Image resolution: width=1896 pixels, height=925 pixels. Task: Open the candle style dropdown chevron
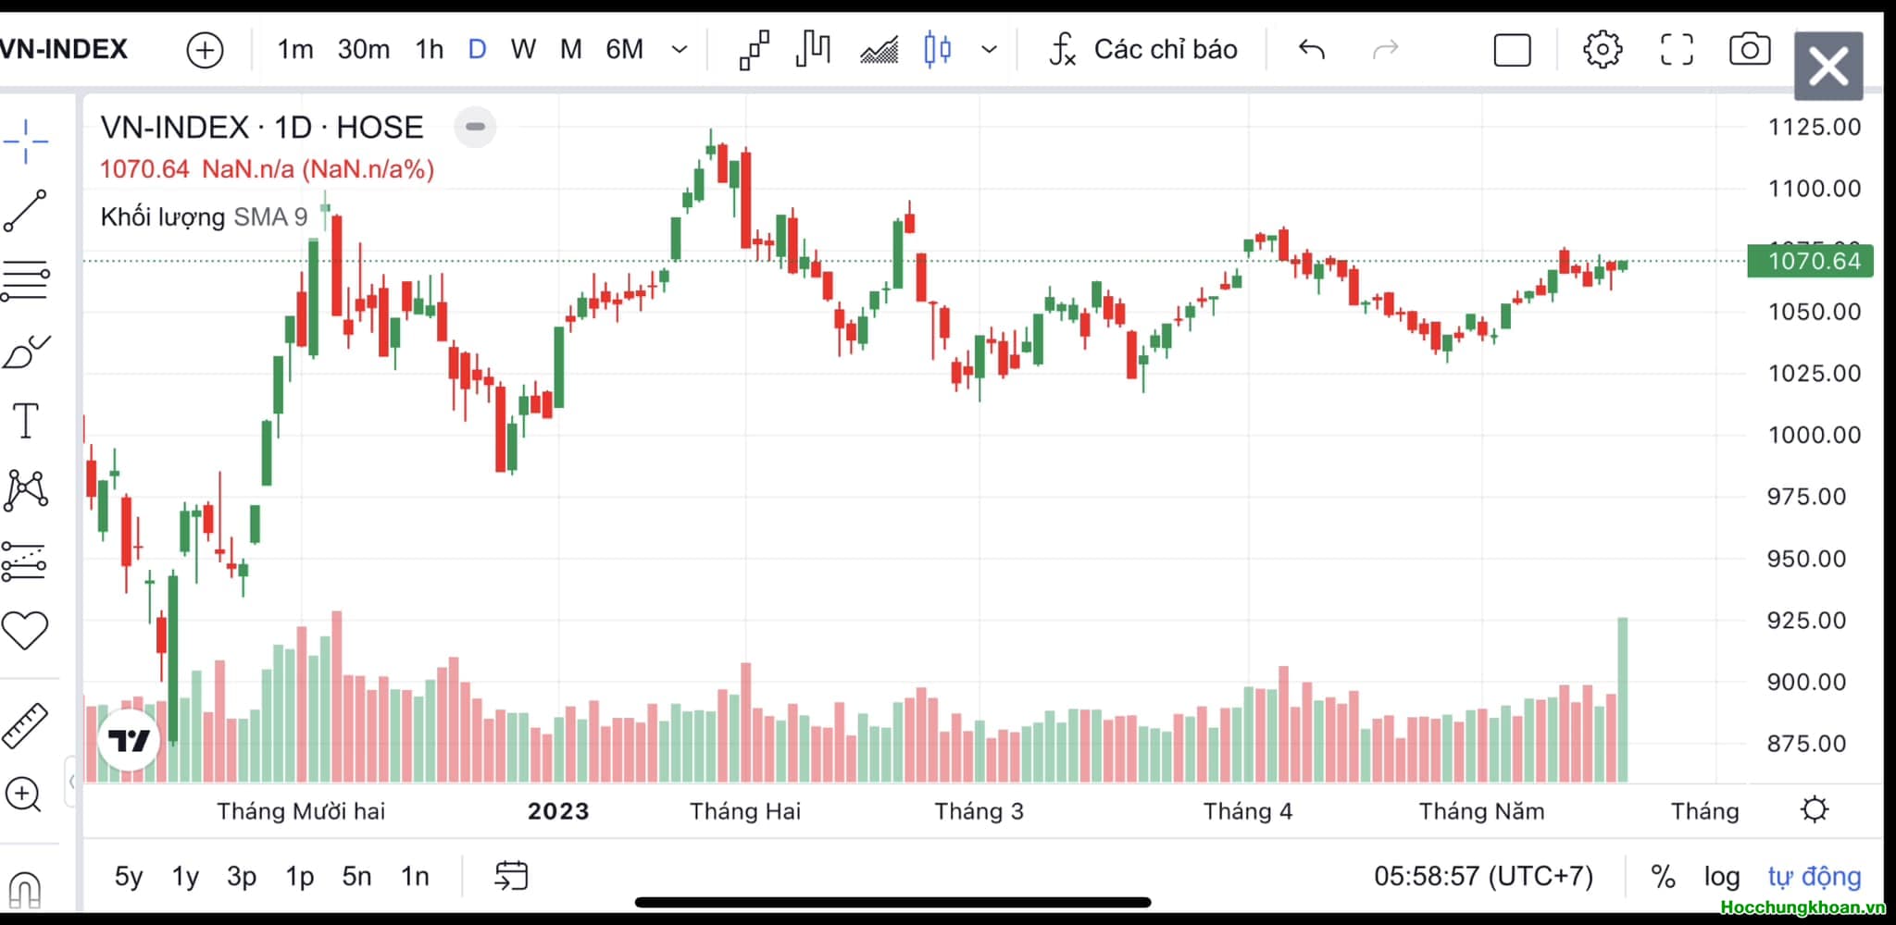(990, 49)
